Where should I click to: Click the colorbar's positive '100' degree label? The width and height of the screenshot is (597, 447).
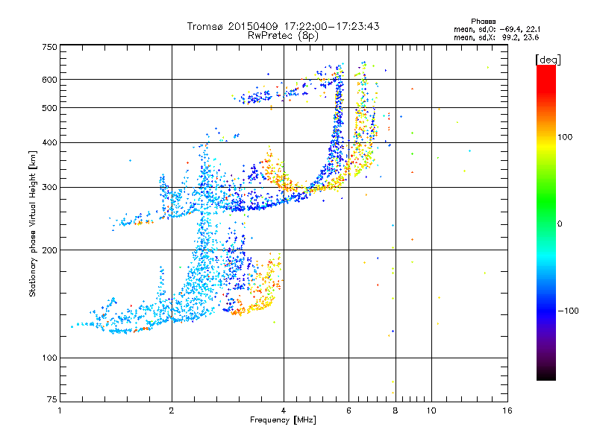(565, 137)
